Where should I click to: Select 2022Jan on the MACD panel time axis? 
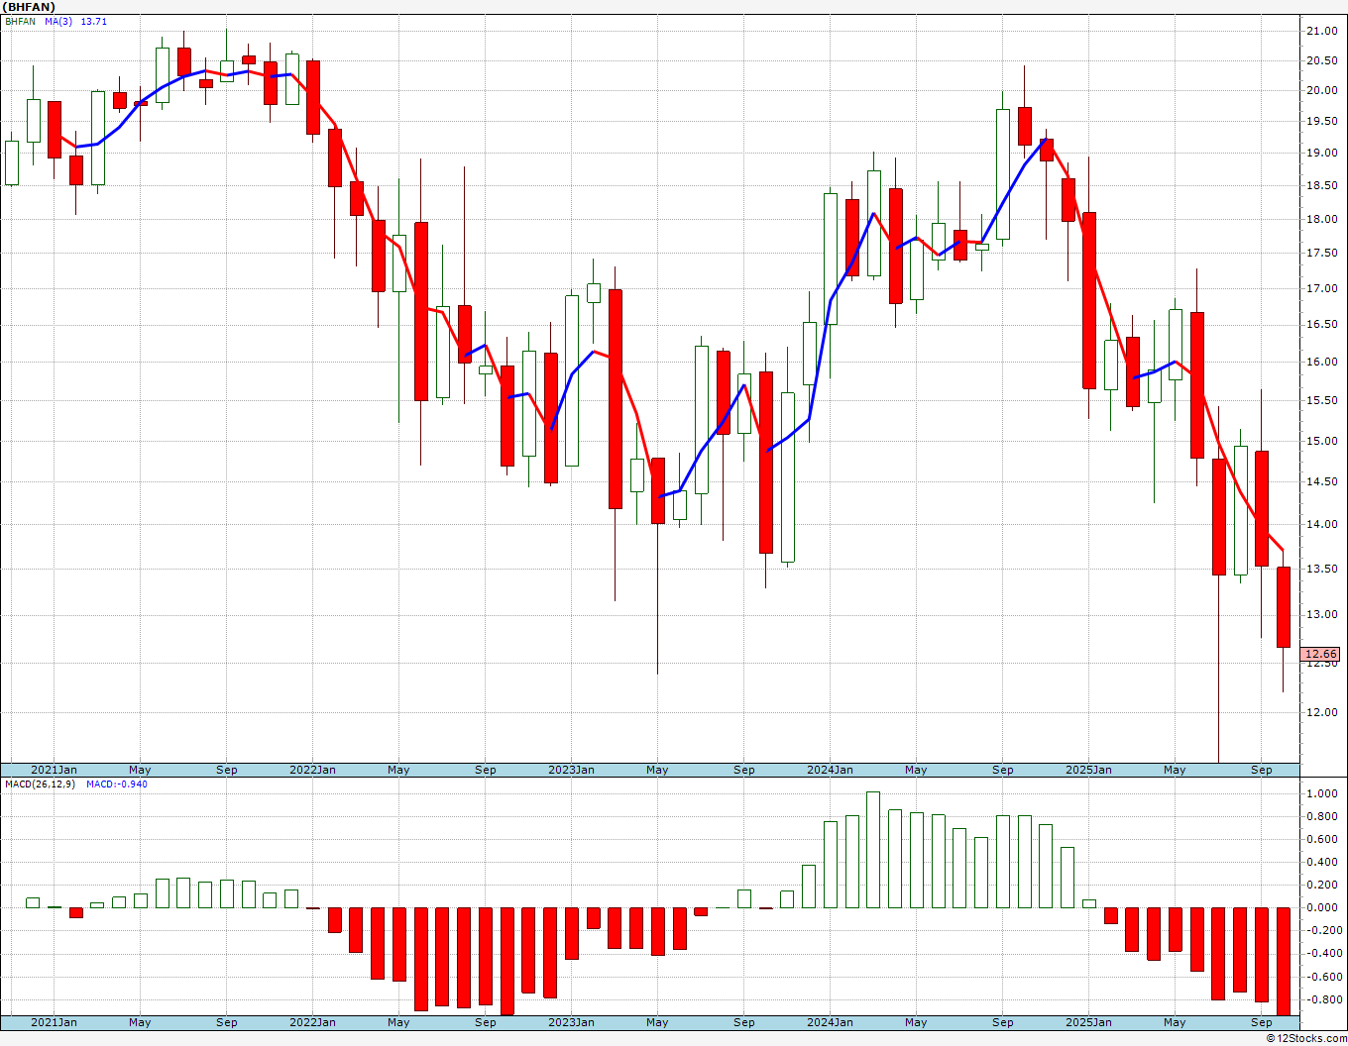click(x=312, y=1022)
